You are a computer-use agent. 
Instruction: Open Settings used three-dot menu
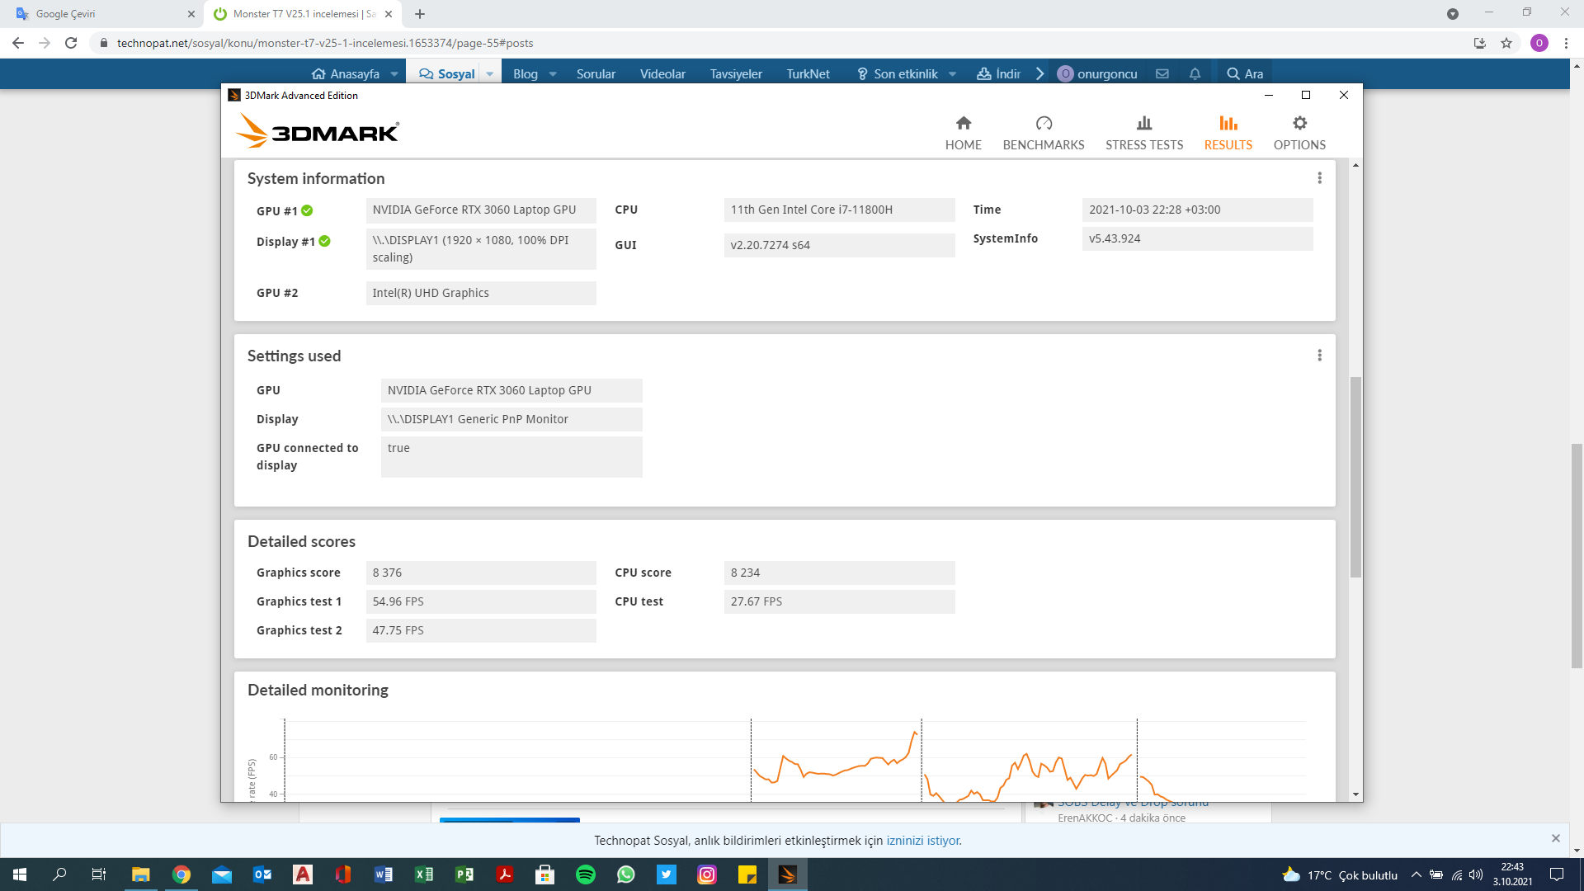(x=1319, y=356)
